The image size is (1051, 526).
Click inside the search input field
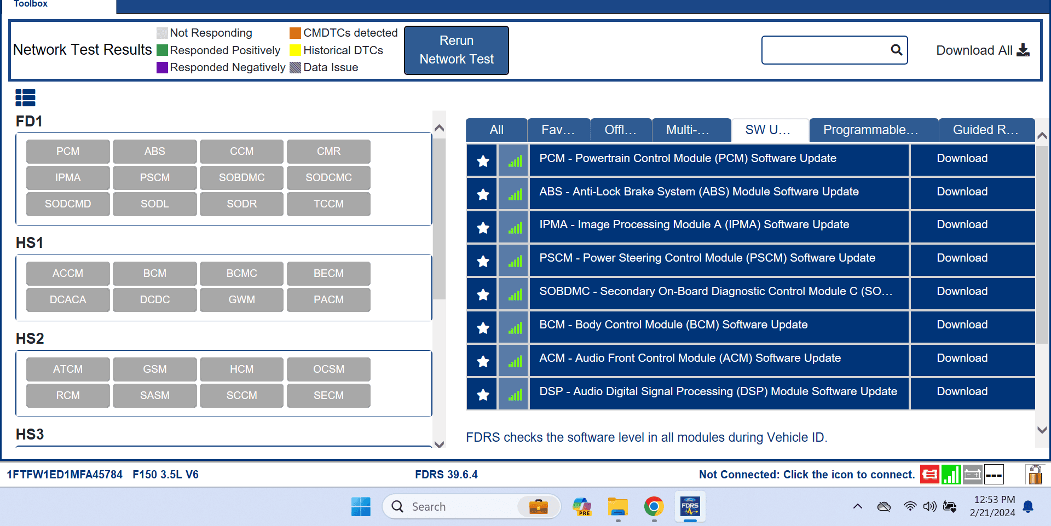(827, 50)
